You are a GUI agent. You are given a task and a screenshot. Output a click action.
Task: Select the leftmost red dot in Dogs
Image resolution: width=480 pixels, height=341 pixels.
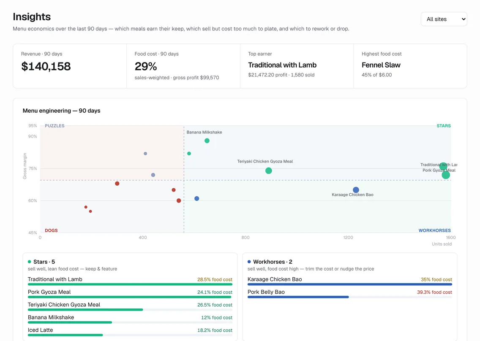[x=86, y=207]
